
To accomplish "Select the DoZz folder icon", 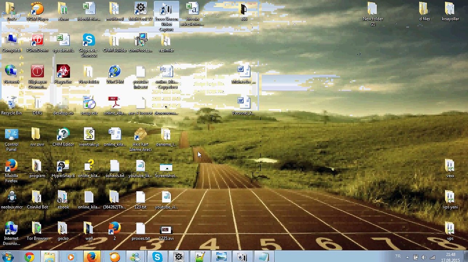I will (x=11, y=11).
